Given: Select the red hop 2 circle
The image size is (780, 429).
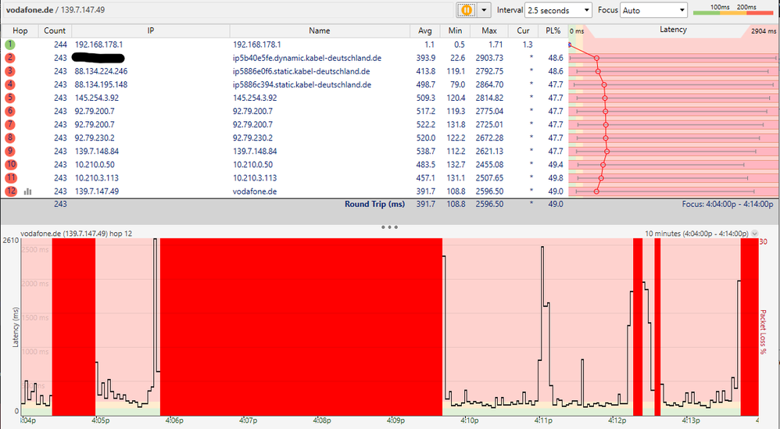Looking at the screenshot, I should 10,58.
